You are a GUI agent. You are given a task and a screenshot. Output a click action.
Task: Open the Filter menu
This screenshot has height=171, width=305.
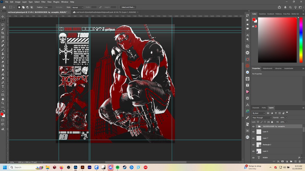coord(43,2)
